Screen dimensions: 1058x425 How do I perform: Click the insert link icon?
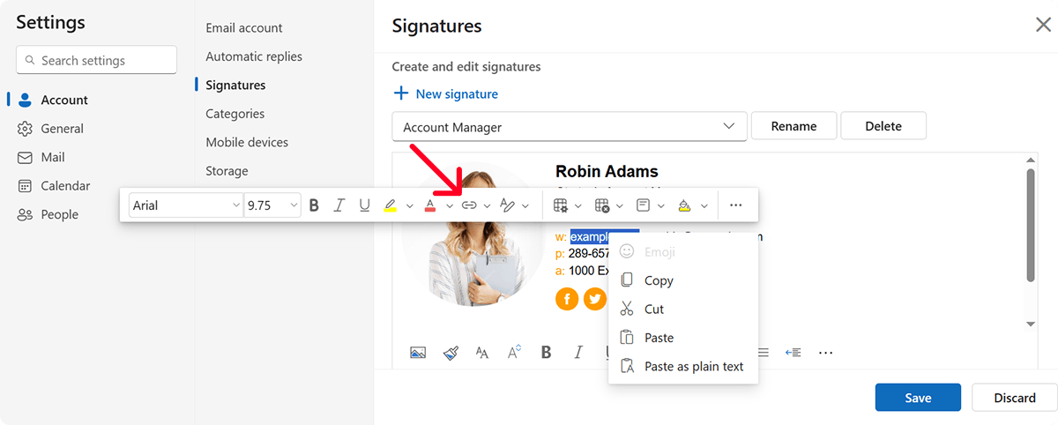(x=469, y=205)
